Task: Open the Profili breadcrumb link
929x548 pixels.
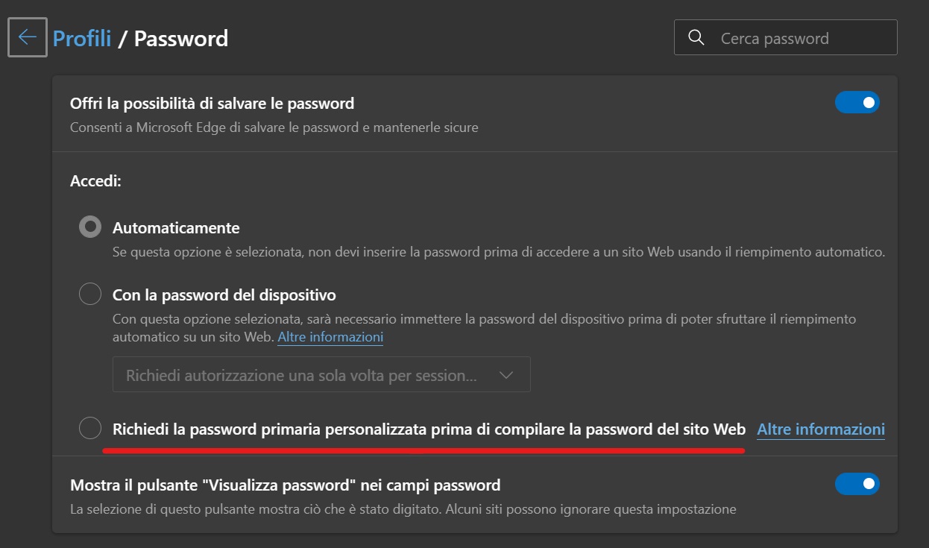Action: 82,38
